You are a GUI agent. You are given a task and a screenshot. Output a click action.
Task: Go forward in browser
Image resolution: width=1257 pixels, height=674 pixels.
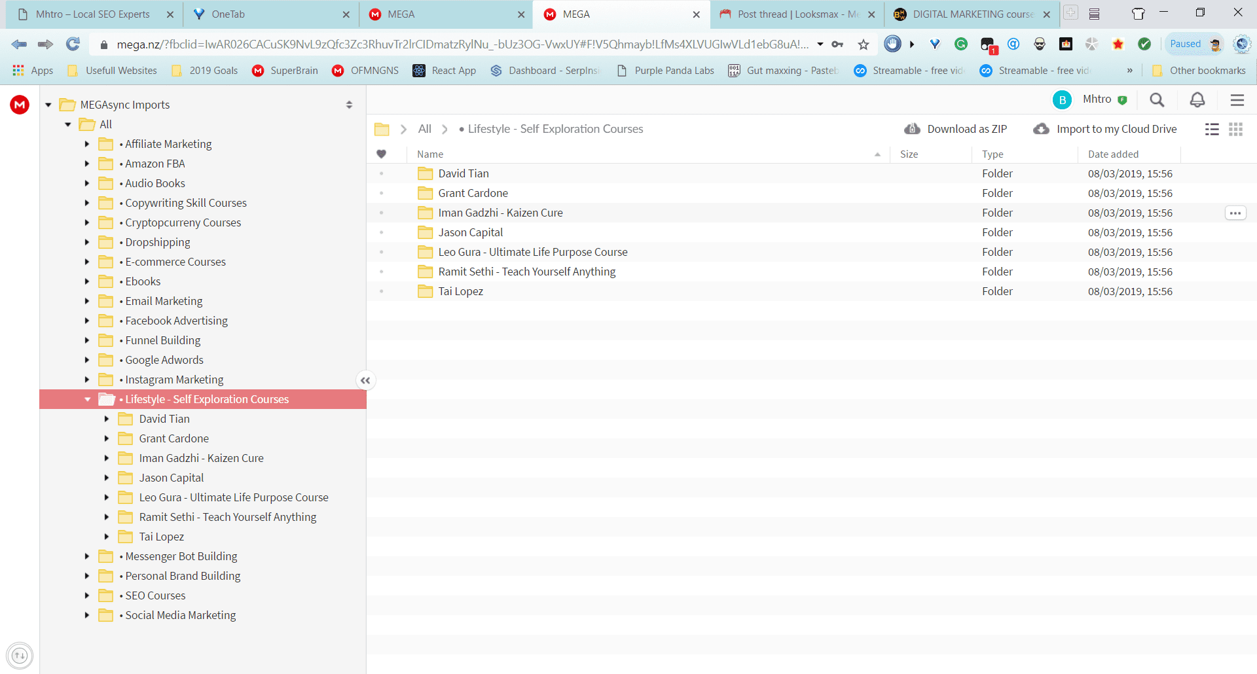pos(45,44)
